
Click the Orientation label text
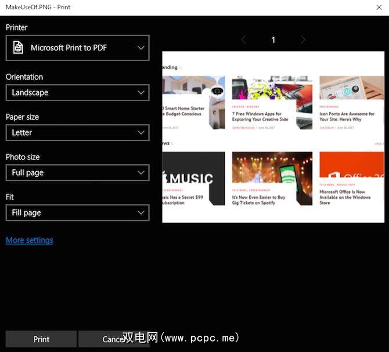24,77
